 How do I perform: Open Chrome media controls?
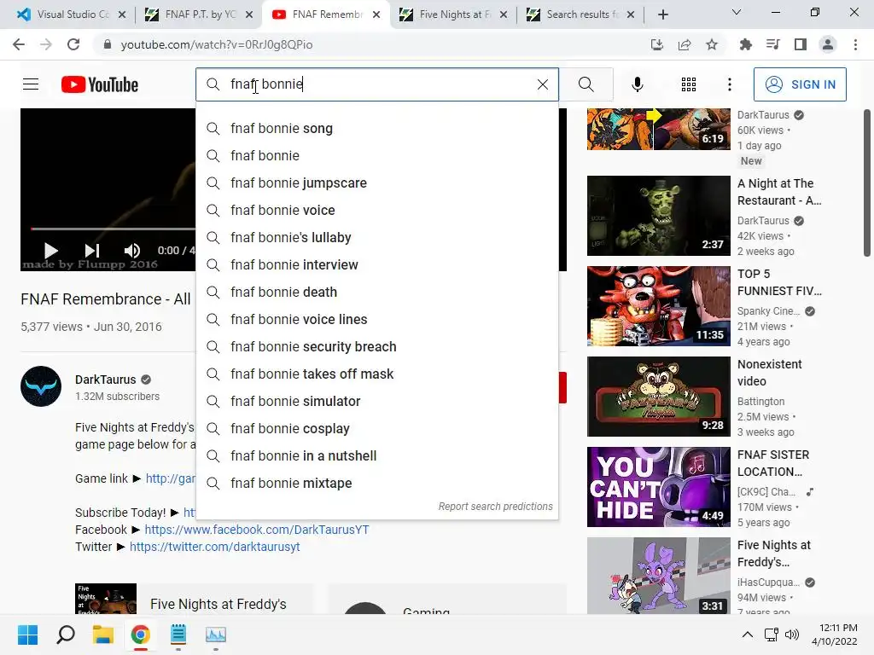click(772, 44)
